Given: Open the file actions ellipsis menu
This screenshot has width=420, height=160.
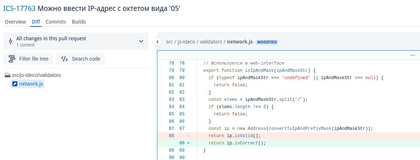Looking at the screenshot, I should point(412,55).
